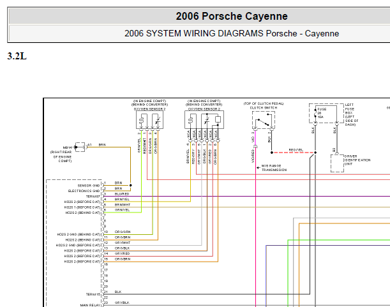Image resolution: width=390 pixels, height=307 pixels.
Task: Click the dashed RED/YEL wire segment
Action: 294,153
